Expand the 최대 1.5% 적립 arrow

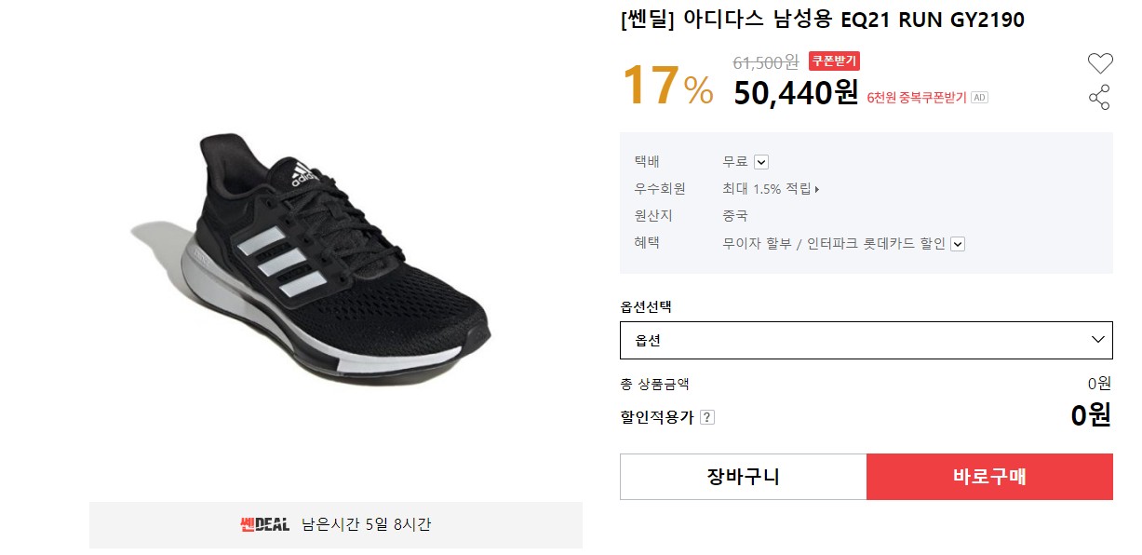[817, 189]
